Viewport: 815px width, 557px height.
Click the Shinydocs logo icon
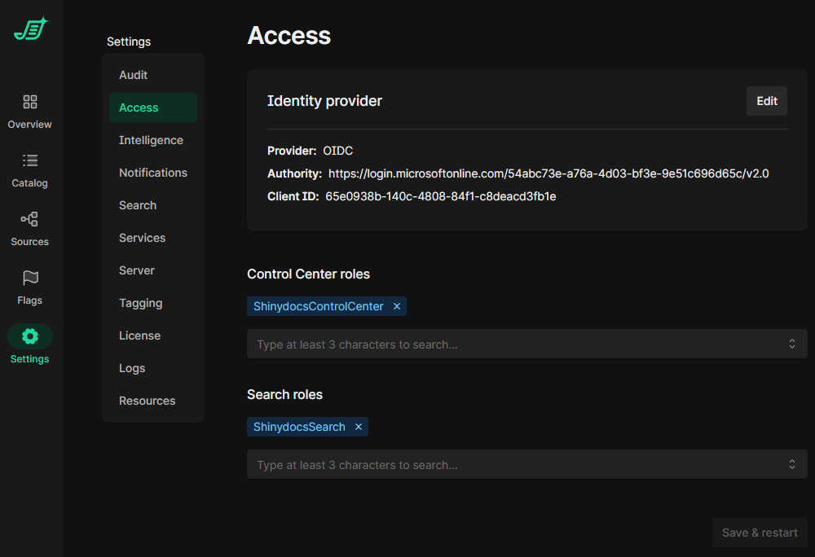31,29
